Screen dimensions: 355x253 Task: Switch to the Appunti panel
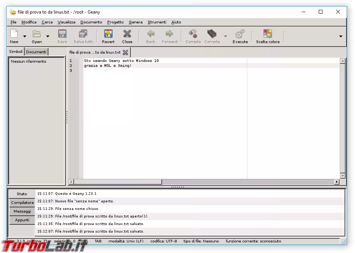click(x=22, y=220)
